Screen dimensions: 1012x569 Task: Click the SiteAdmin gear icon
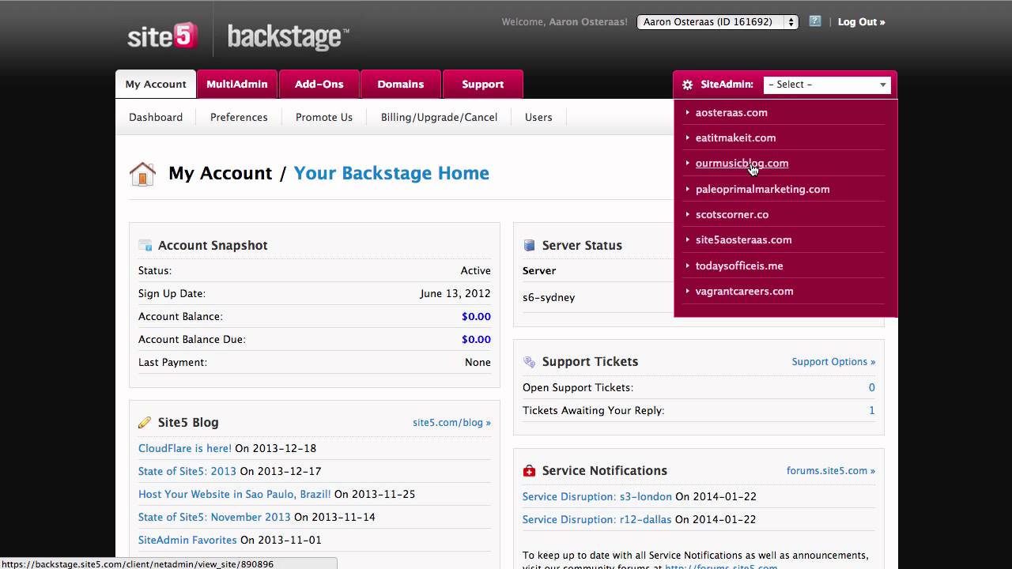(687, 85)
